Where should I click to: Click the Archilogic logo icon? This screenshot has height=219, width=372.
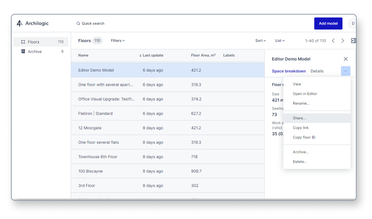20,23
